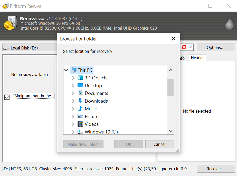Screen dimensions: 237x176
Task: Click the folder tree scroll up arrow
Action: 171,70
